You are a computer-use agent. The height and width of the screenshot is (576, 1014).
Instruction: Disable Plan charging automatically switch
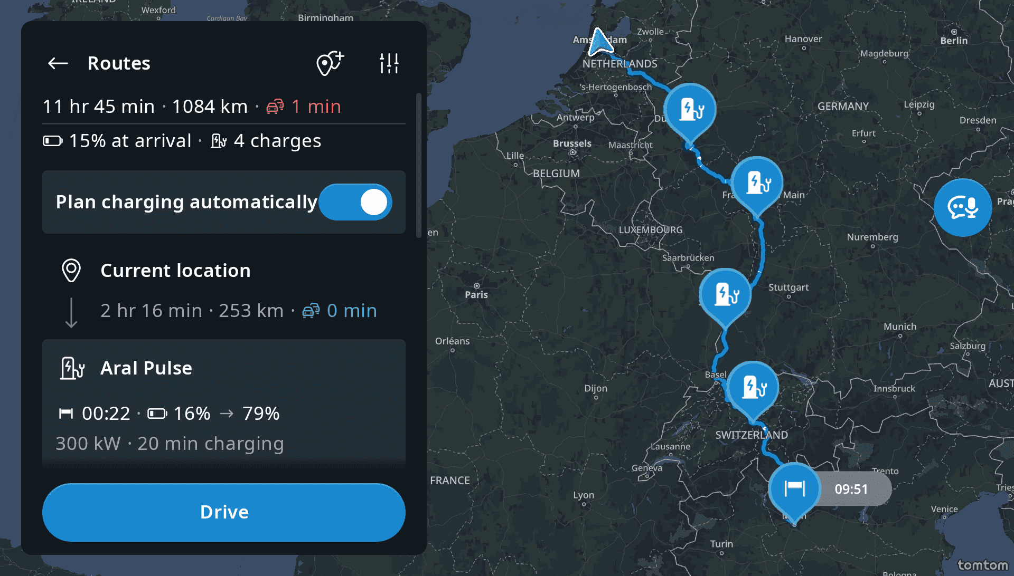pyautogui.click(x=355, y=202)
